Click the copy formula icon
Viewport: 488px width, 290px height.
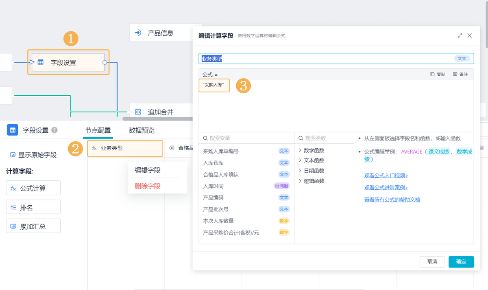click(432, 75)
